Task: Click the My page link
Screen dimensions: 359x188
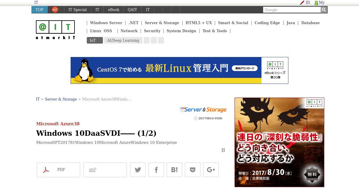Action: (322, 3)
